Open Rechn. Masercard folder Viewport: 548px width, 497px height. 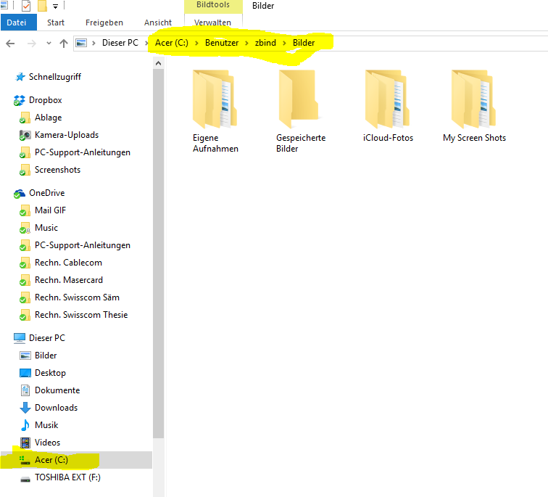(x=69, y=281)
